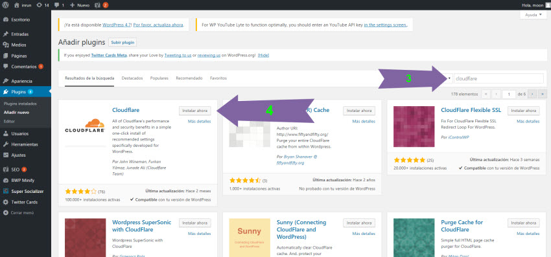The image size is (551, 257).
Task: Click the current page number field
Action: coord(509,94)
